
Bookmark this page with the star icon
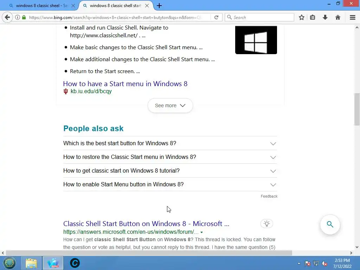tap(302, 18)
